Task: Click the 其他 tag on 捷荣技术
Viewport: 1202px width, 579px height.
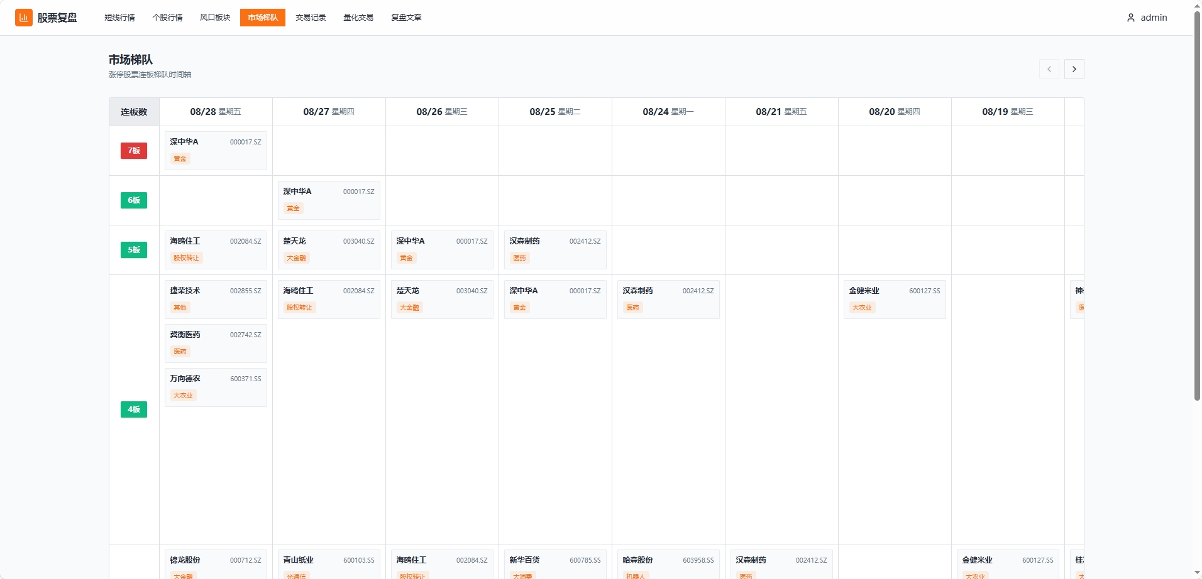Action: click(x=180, y=308)
